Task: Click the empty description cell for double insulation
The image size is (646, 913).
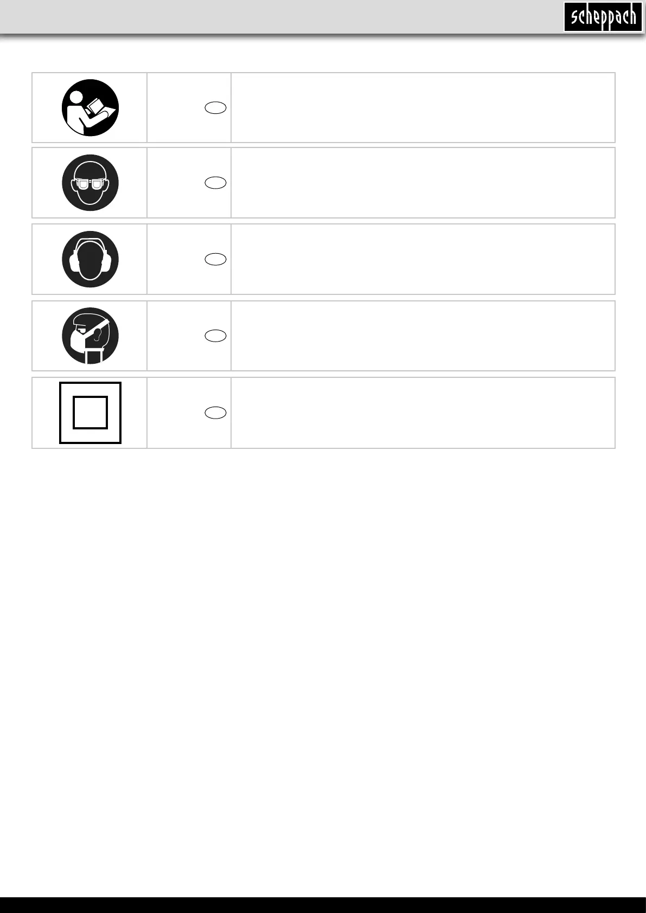Action: tap(423, 413)
